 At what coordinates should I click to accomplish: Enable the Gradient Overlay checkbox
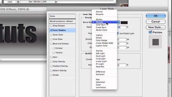coord(51,66)
